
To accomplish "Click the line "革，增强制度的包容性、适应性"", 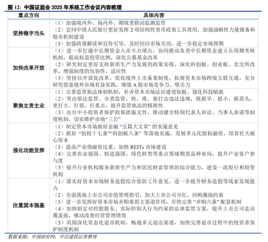I will (x=90, y=71).
